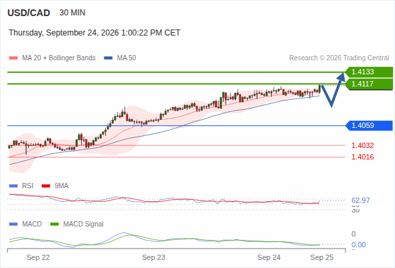Select the blue 1.4059 pivot price tag
395x268 pixels.
tap(370, 125)
